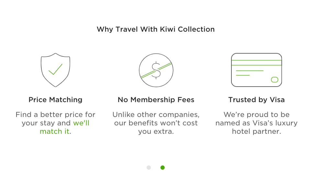Screen dimensions: 312x190
Task: Click the "Why Travel With Kiwi Collection" title
Action: click(x=156, y=29)
